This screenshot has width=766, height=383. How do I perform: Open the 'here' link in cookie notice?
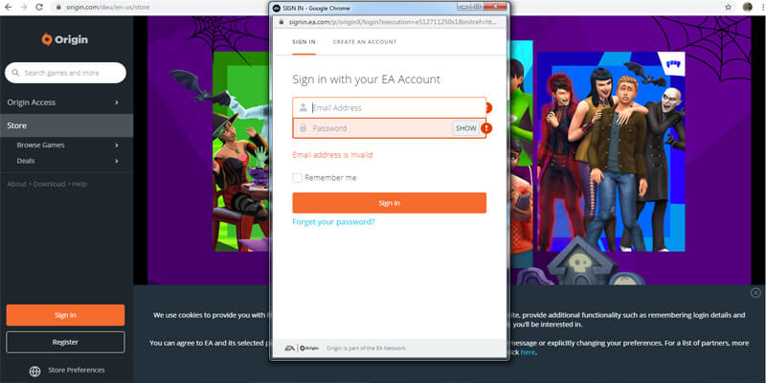coord(528,352)
